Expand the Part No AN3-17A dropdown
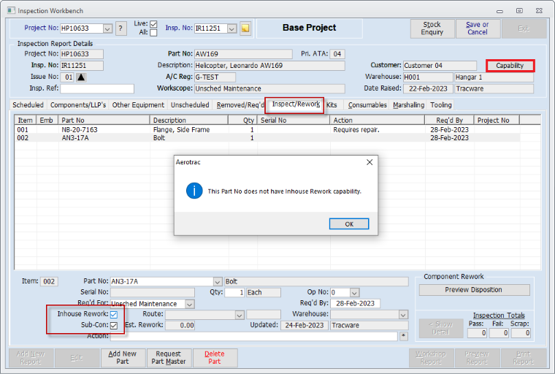Screen dimensions: 555x374 (218, 282)
